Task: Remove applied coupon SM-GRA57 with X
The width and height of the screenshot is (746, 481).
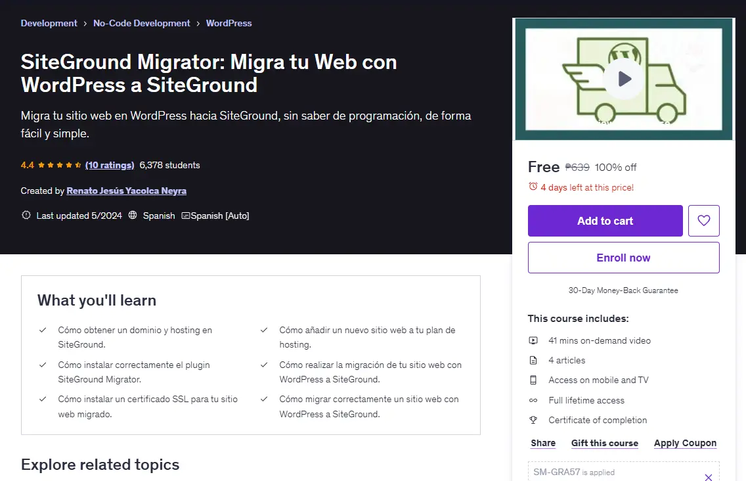Action: (708, 476)
